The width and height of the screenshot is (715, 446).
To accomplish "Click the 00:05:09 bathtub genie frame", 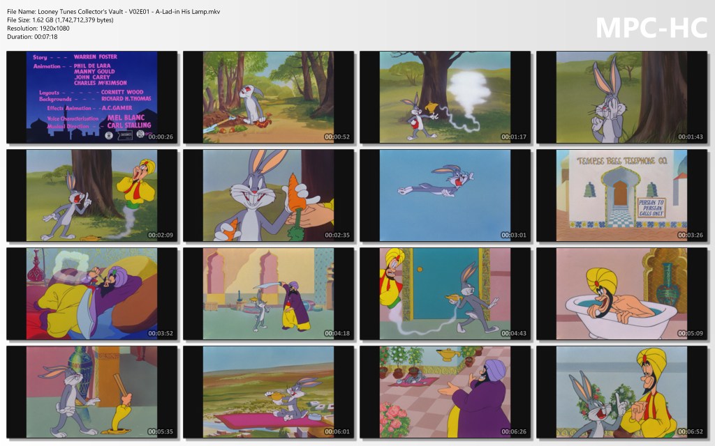I will (622, 293).
